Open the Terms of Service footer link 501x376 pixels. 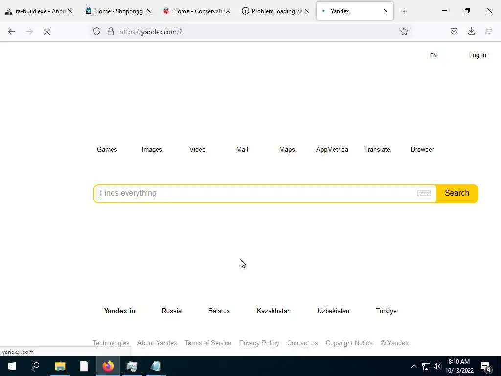[x=208, y=343]
